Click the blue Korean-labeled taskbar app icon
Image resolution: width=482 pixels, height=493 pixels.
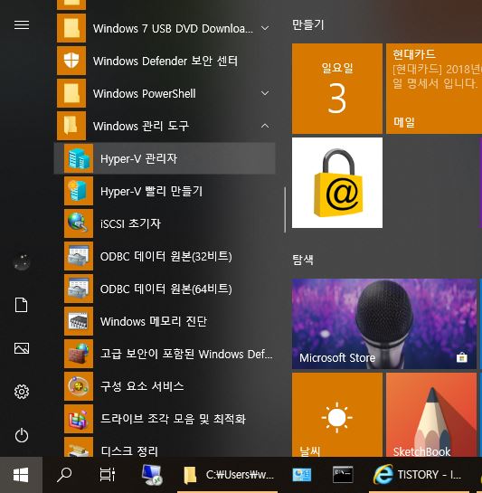pos(302,475)
